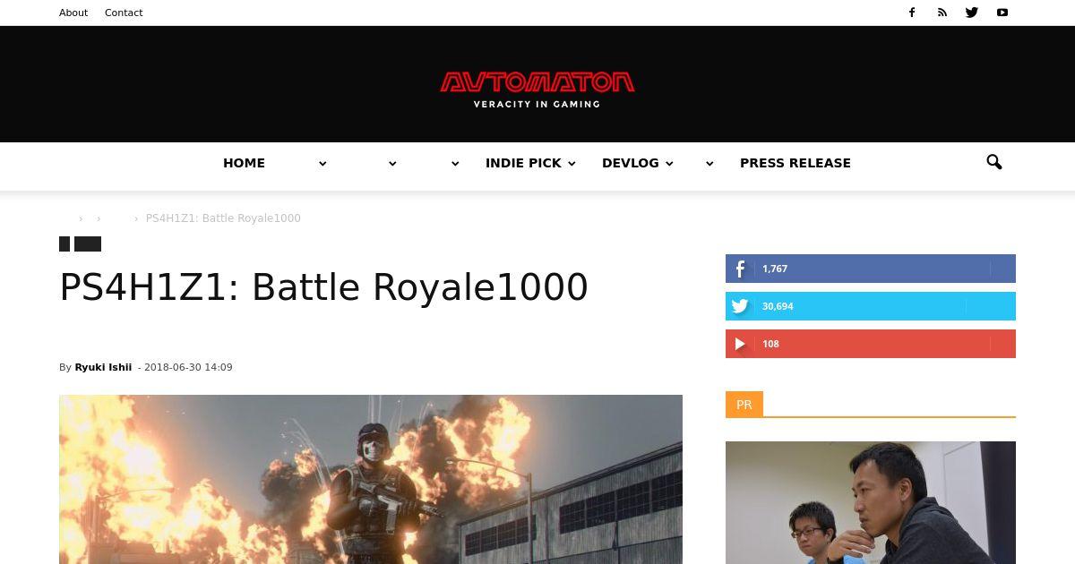Open the Contact link
1075x564 pixels.
tap(124, 13)
